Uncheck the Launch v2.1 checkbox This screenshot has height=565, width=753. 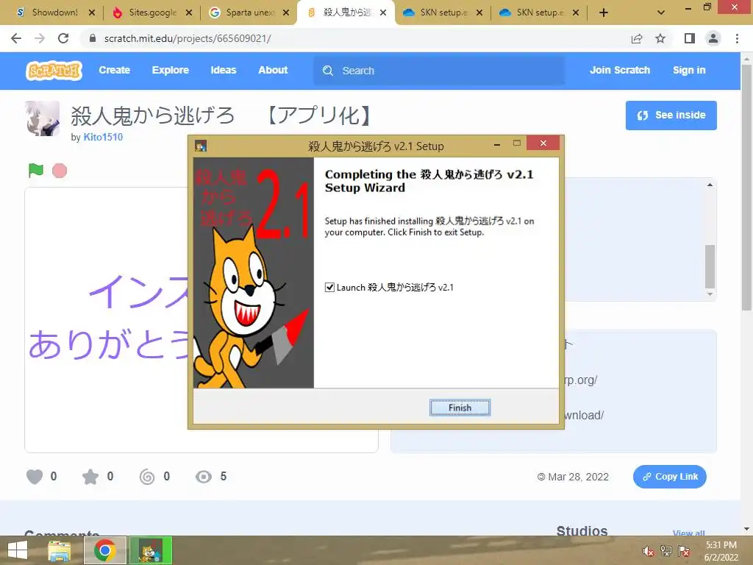pyautogui.click(x=329, y=288)
